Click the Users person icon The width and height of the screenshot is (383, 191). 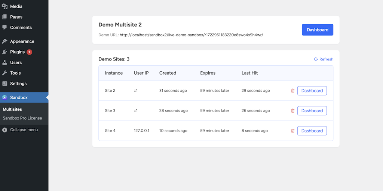coord(4,63)
